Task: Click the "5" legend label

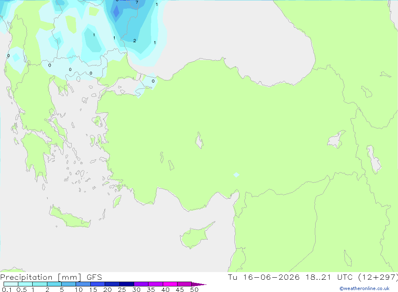Action: pyautogui.click(x=62, y=290)
